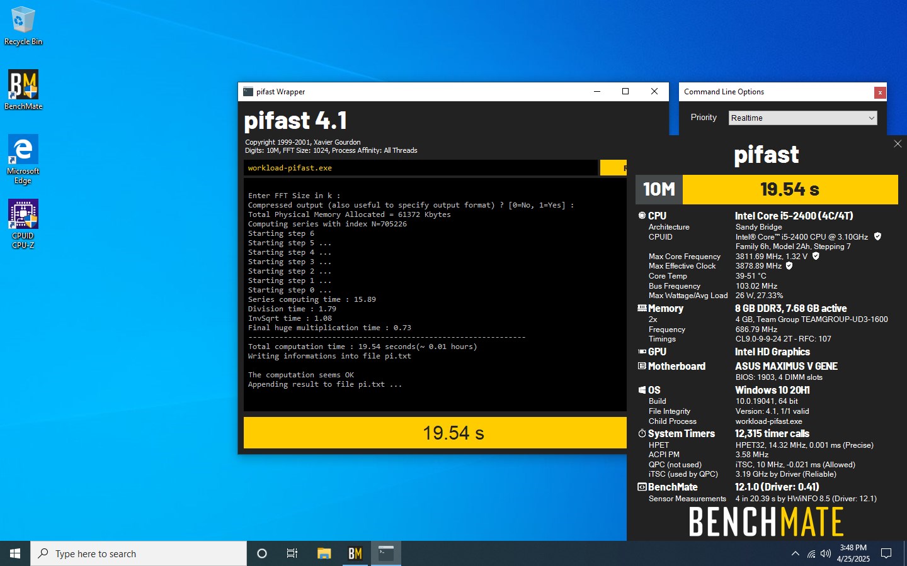Click the System Timers clock icon

642,433
